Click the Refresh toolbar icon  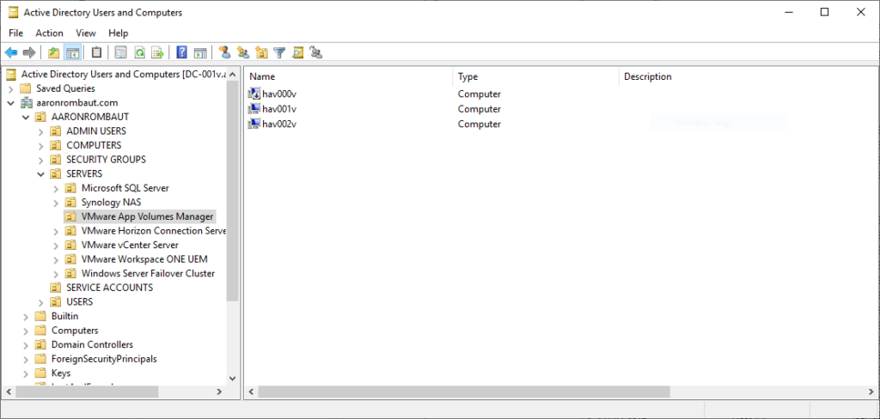point(139,53)
